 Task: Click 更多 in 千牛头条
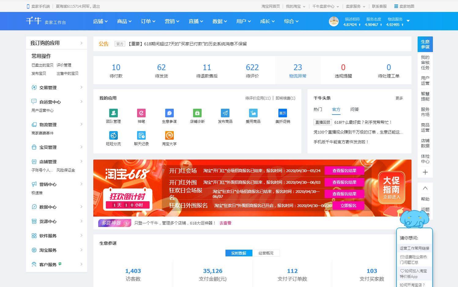coord(399,98)
